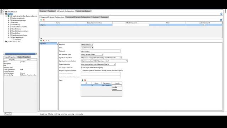Click the Request 1 request icon

[13, 39]
